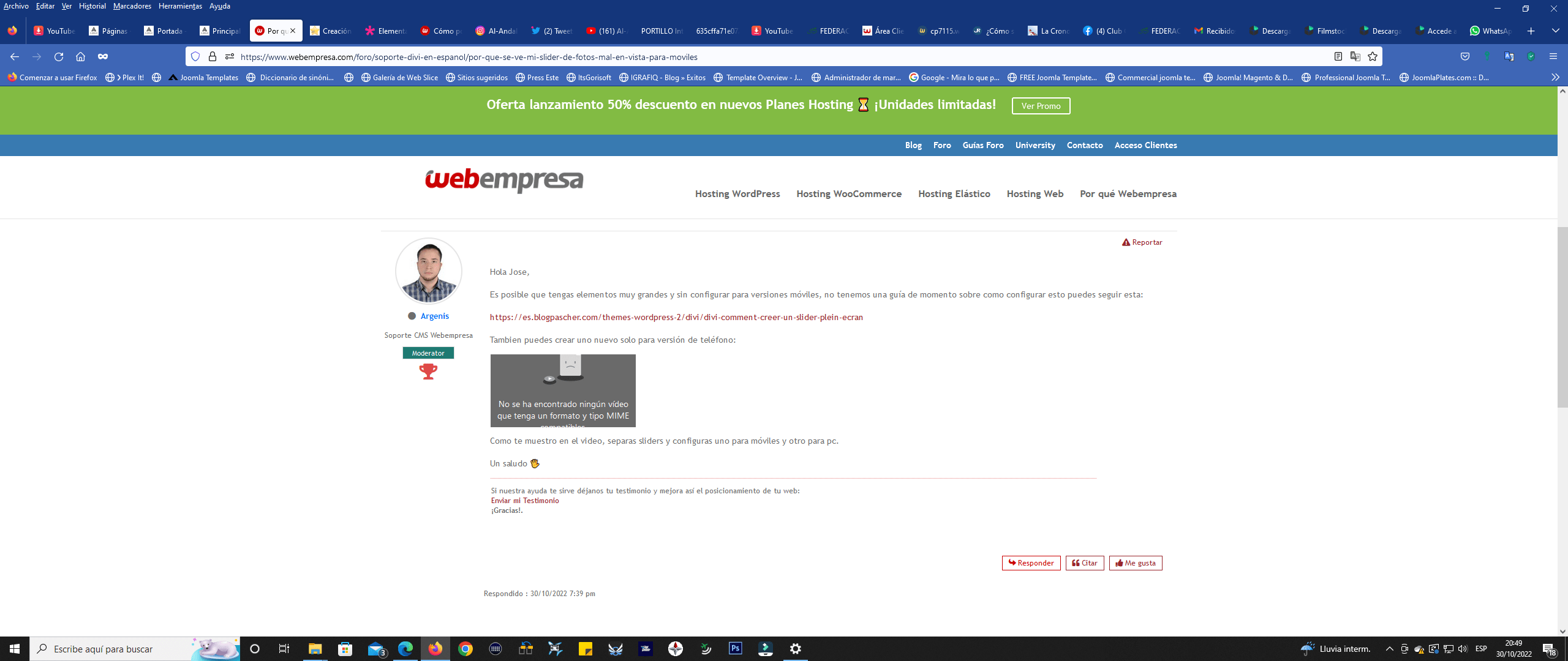Switch to the La Cronc tab
This screenshot has height=661, width=1568.
tap(1049, 31)
